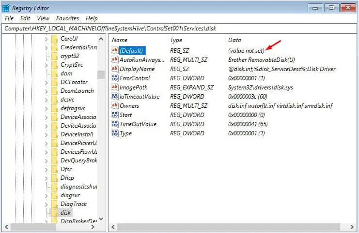359x233 pixels.
Task: Click tree pane vertical scroll up arrow
Action: click(101, 39)
